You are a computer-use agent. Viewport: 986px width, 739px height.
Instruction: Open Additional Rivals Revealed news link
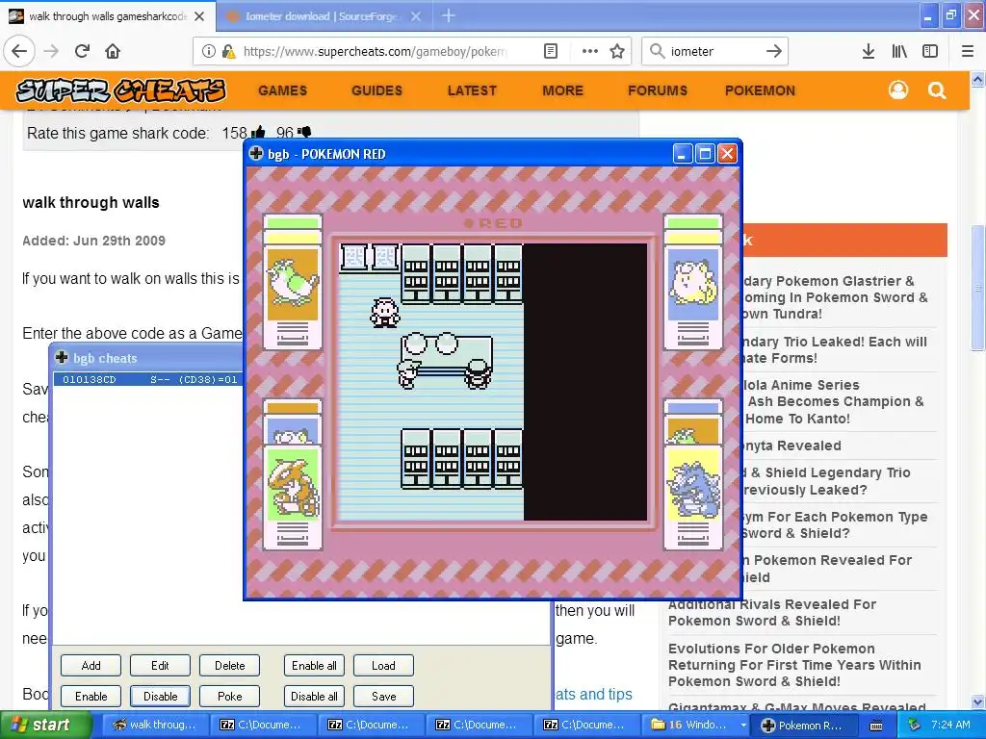tap(772, 612)
